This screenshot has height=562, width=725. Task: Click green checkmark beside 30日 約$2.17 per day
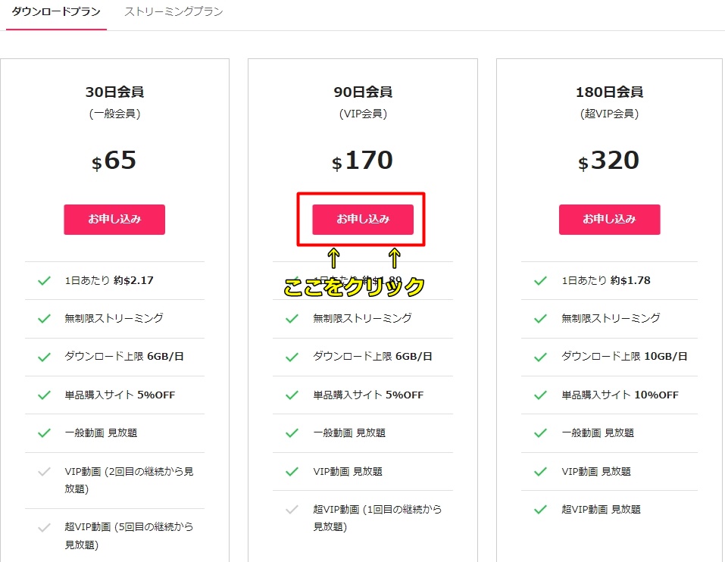click(44, 280)
